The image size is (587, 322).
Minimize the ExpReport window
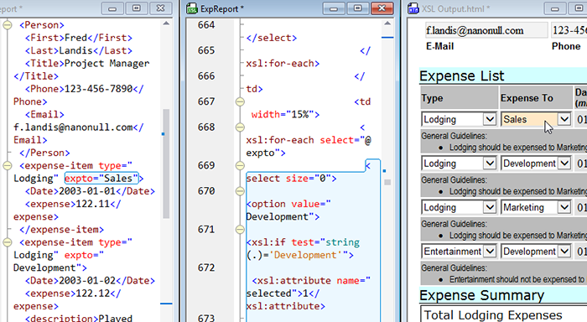pos(334,8)
